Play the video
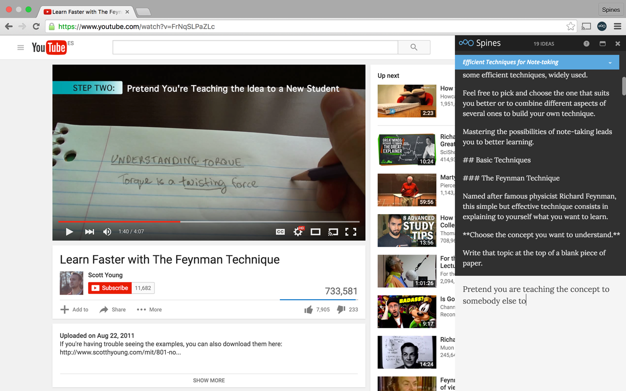 [x=69, y=232]
